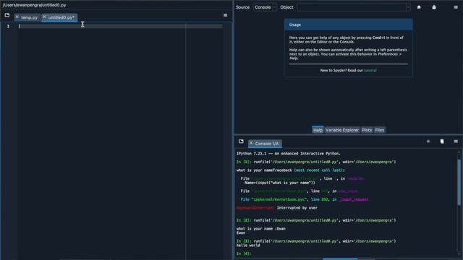This screenshot has height=260, width=463.
Task: Click the 'What is your name :Ewan' line
Action: pyautogui.click(x=261, y=229)
